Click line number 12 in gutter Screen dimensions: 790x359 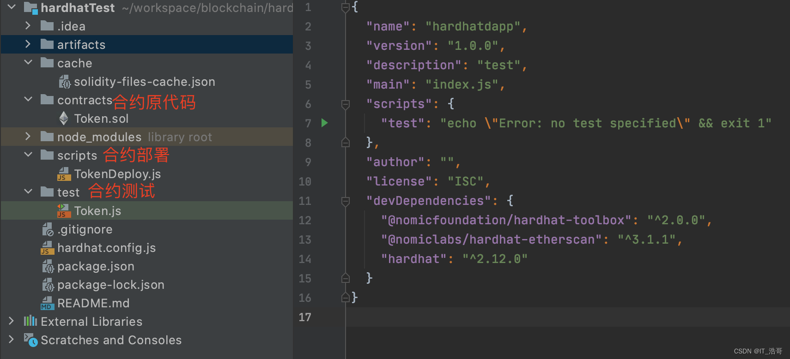(305, 220)
